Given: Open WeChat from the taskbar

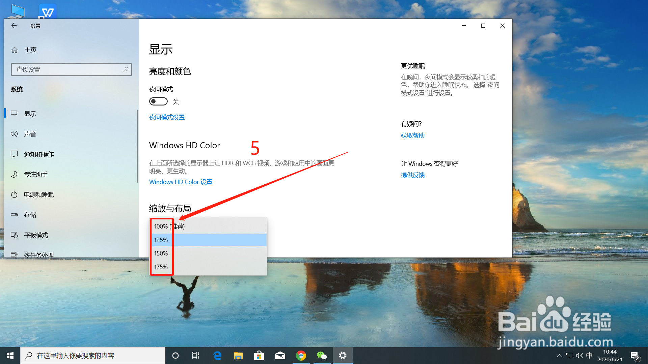Looking at the screenshot, I should pos(322,356).
